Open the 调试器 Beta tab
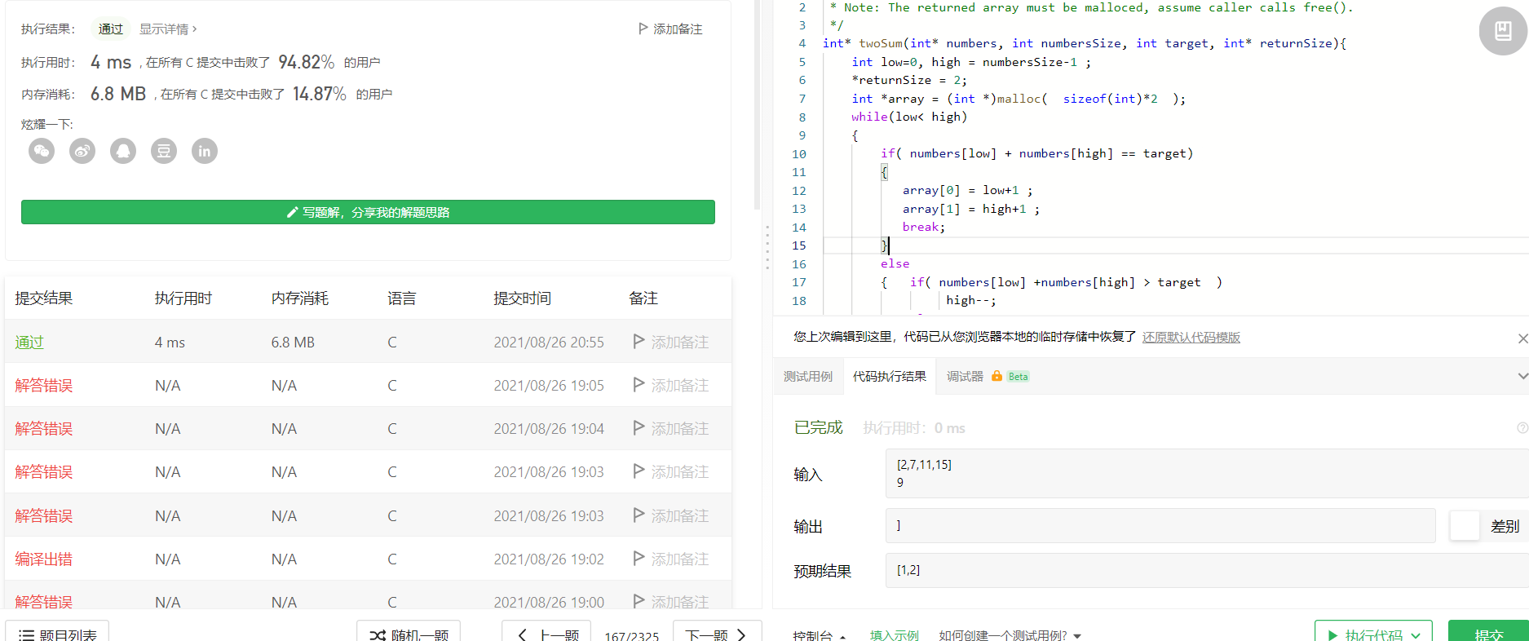The image size is (1529, 641). coord(988,376)
